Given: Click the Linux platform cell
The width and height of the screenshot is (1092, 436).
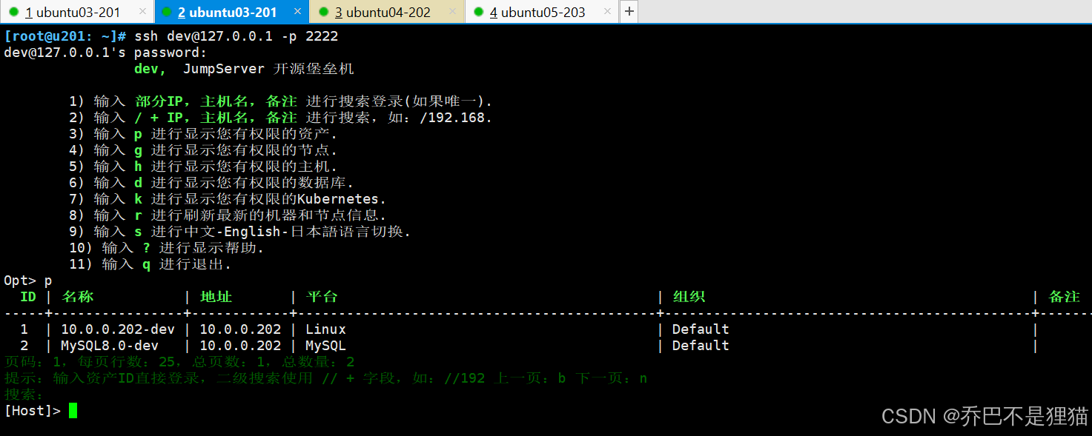Looking at the screenshot, I should click(325, 329).
